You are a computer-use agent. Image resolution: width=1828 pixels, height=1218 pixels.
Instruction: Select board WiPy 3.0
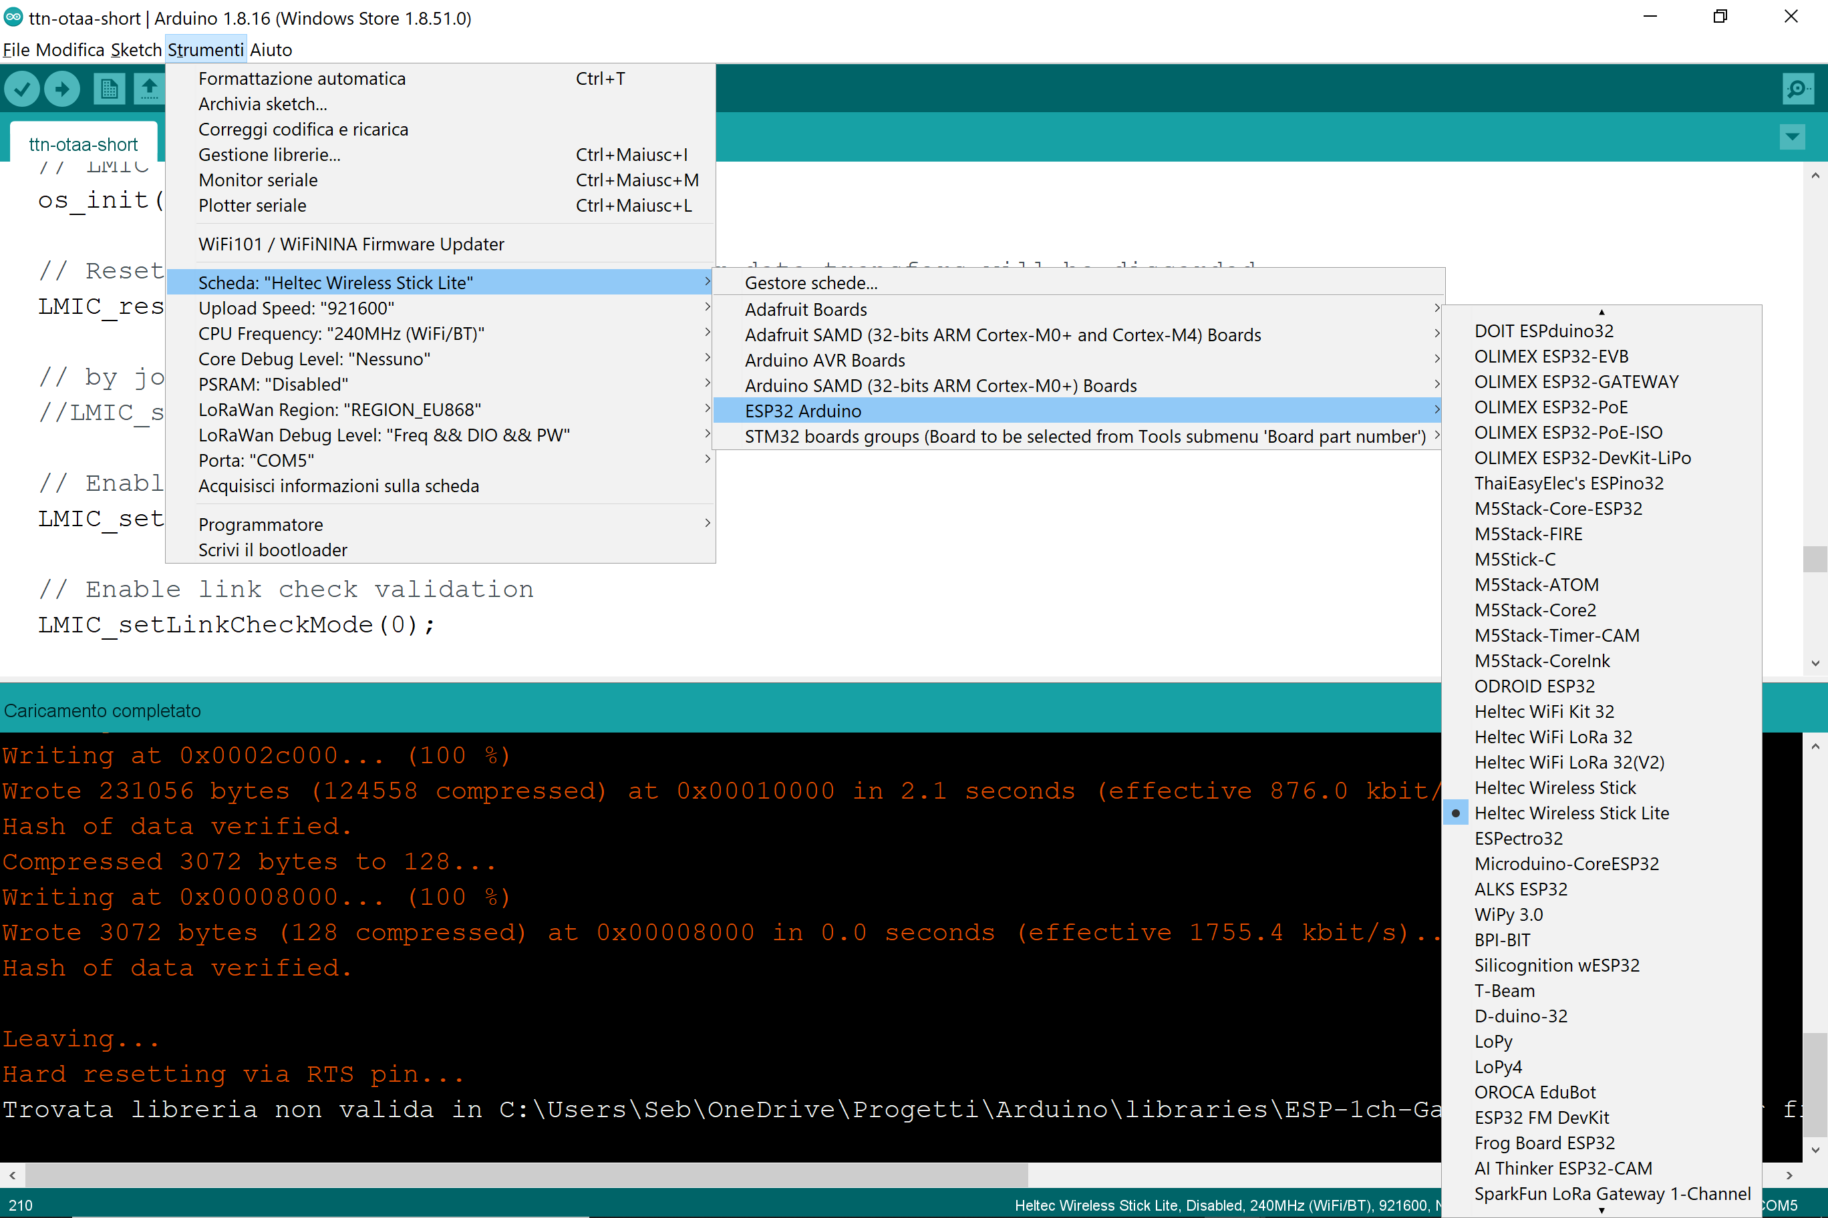point(1601,914)
